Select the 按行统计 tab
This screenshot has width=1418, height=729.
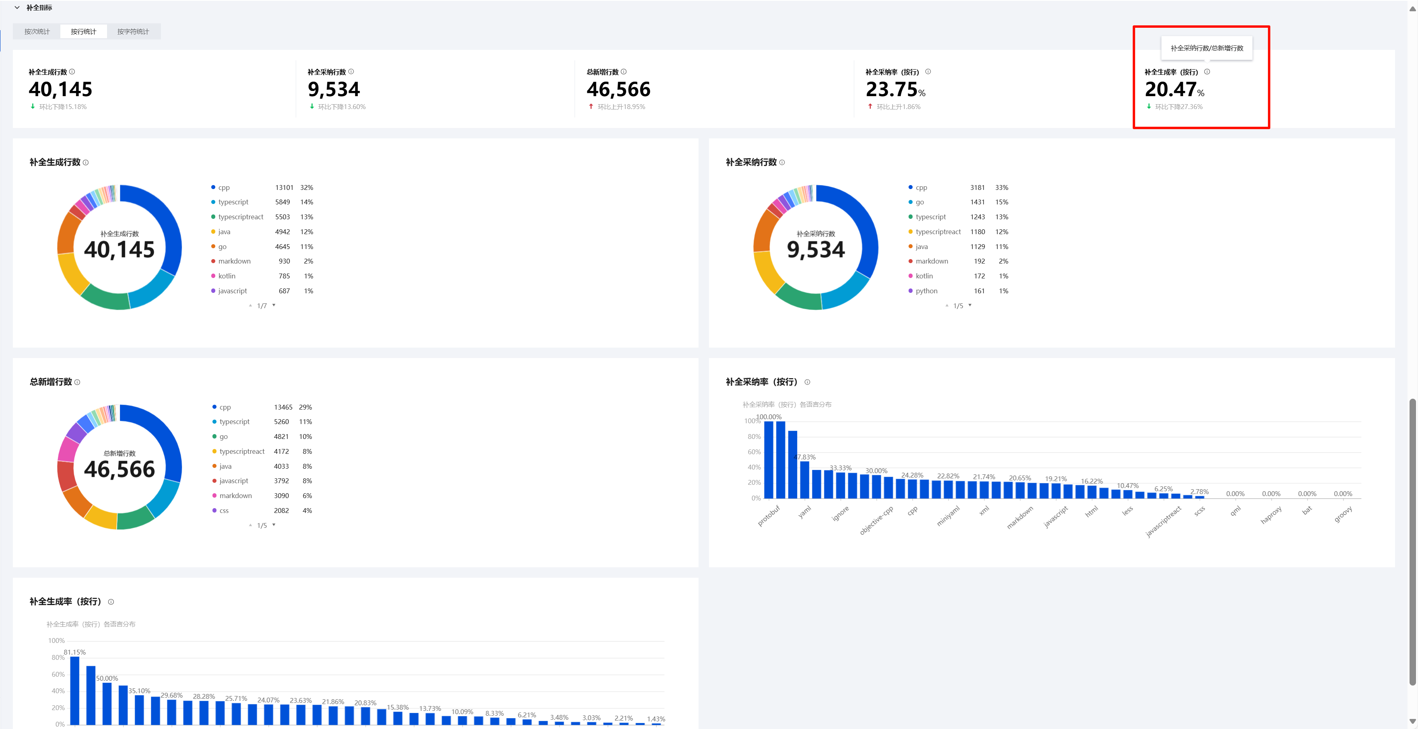[84, 32]
